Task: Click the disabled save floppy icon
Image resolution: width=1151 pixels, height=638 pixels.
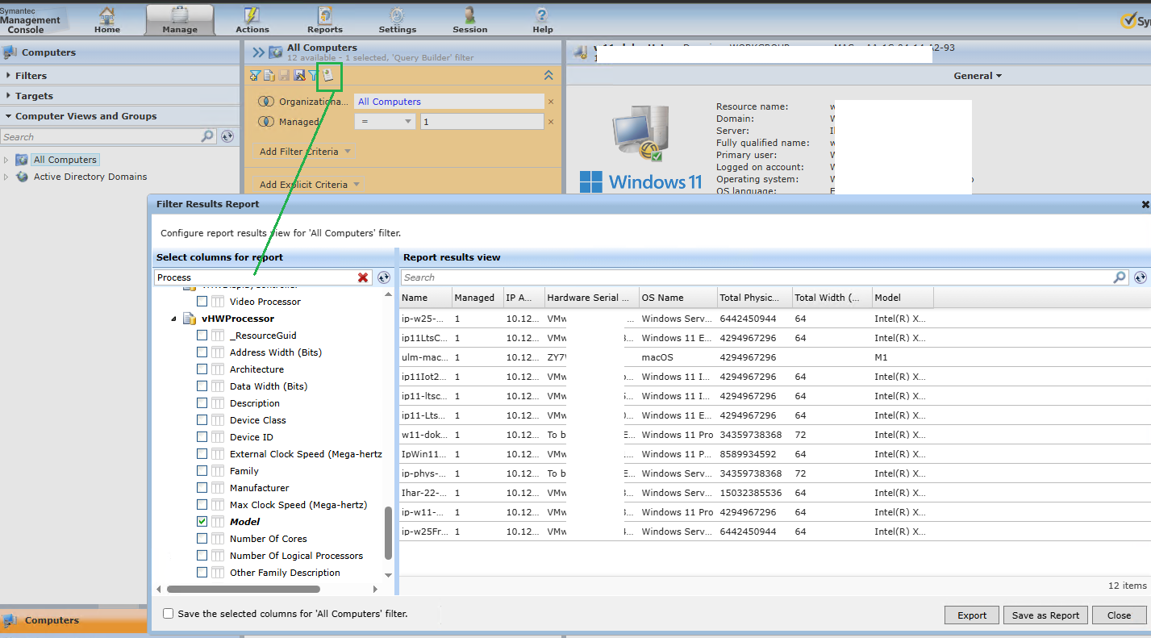Action: point(284,75)
